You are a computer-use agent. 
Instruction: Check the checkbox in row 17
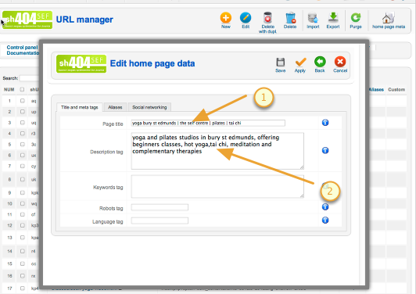coord(22,289)
